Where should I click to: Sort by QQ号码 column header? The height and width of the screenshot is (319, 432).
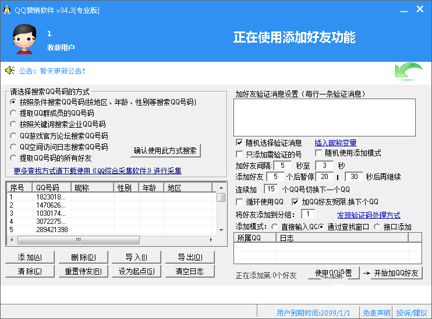(52, 188)
